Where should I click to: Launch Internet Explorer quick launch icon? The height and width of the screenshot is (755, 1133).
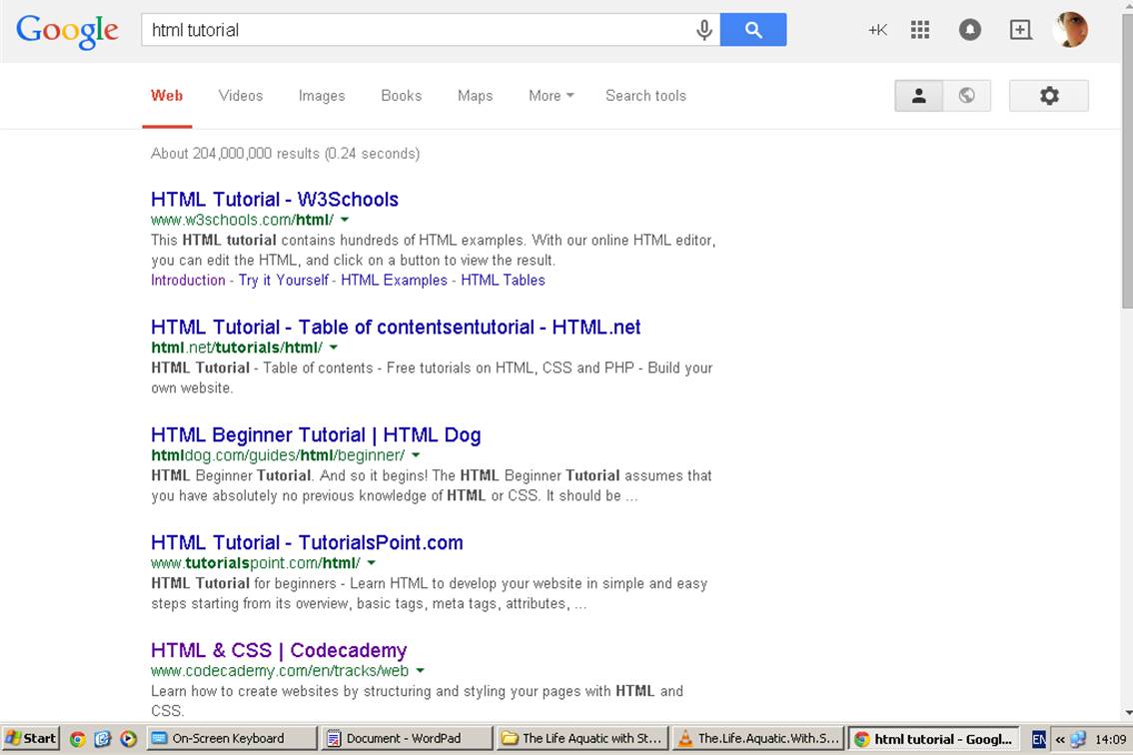(x=103, y=738)
